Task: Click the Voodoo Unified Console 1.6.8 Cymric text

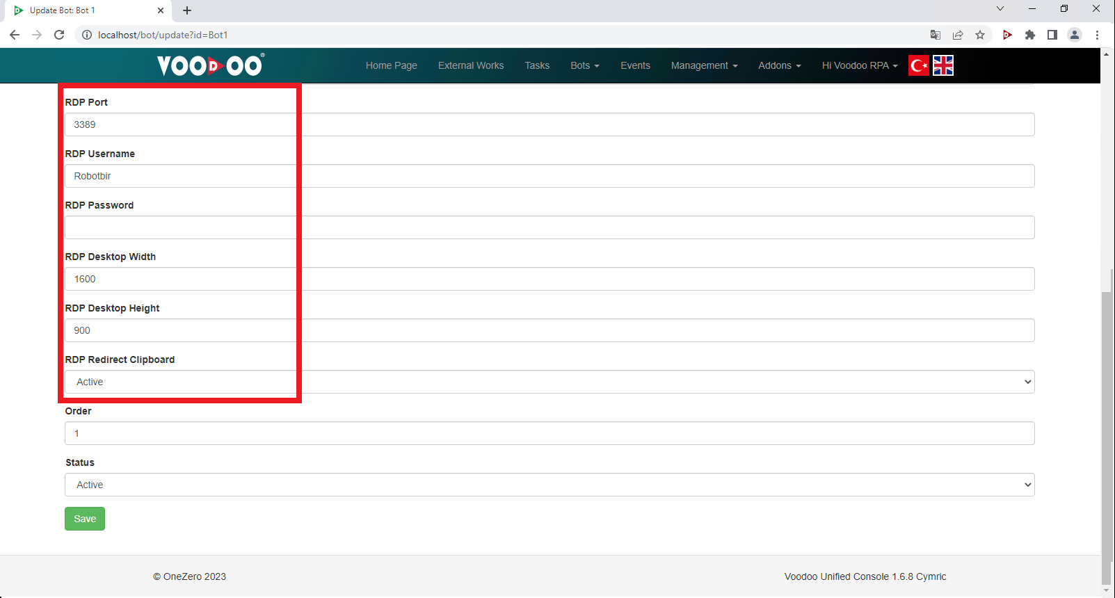Action: (x=865, y=576)
